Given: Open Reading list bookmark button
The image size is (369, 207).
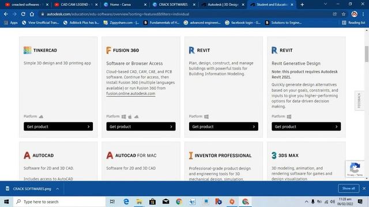Looking at the screenshot, I should click(353, 23).
